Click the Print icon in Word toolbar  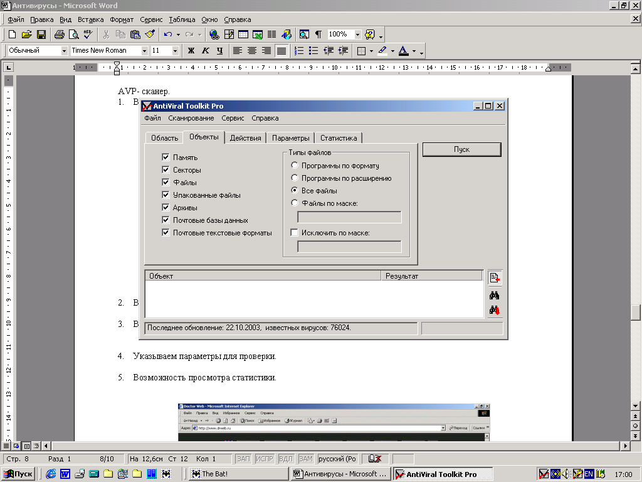(x=60, y=35)
